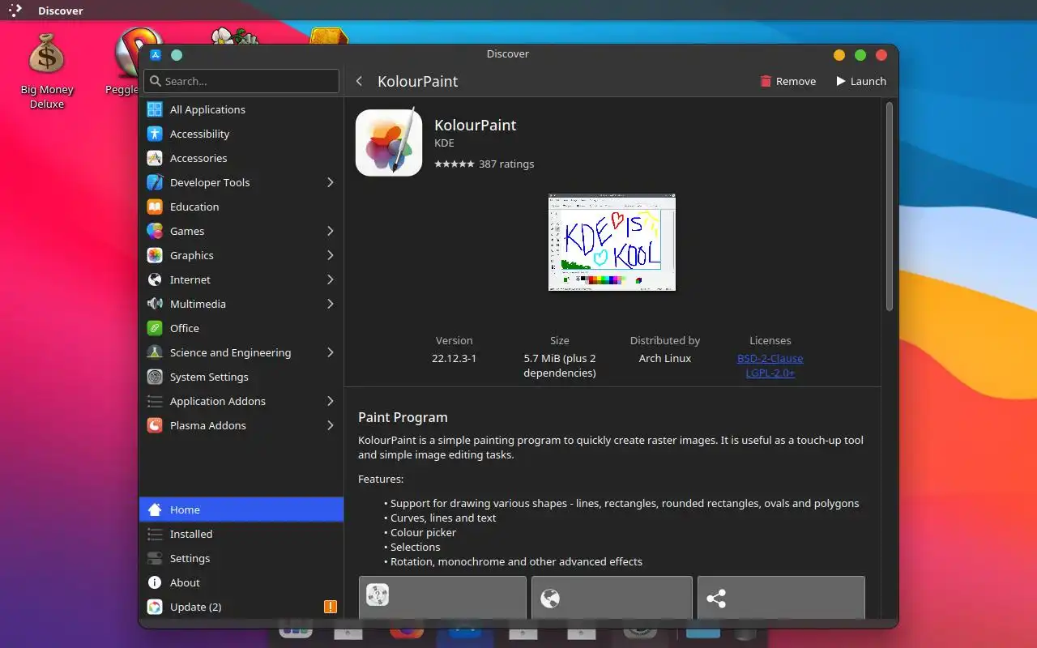1037x648 pixels.
Task: Open Big Money Deluxe desktop icon
Action: [x=47, y=71]
